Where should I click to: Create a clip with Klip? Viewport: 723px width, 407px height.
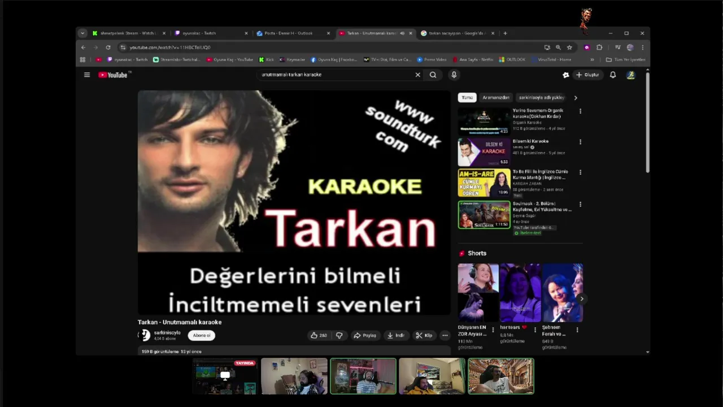[x=424, y=335]
